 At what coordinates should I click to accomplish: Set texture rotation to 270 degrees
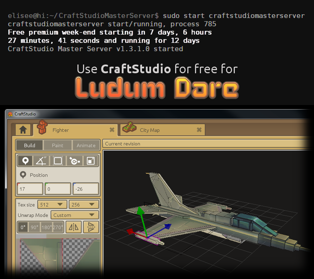pos(57,227)
